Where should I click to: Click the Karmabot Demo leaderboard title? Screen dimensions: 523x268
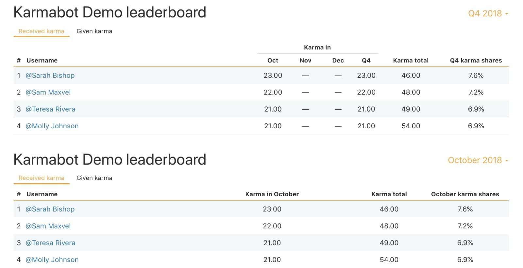pyautogui.click(x=110, y=12)
